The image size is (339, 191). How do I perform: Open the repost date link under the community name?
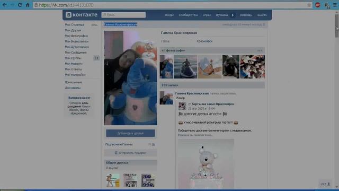[x=201, y=108]
